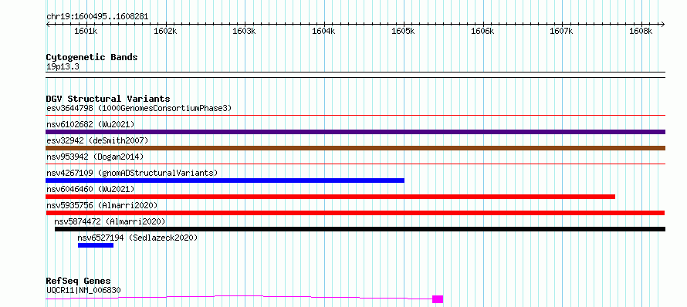Open variant nsv6046460 (Wu2021) label
The width and height of the screenshot is (687, 307).
click(90, 189)
